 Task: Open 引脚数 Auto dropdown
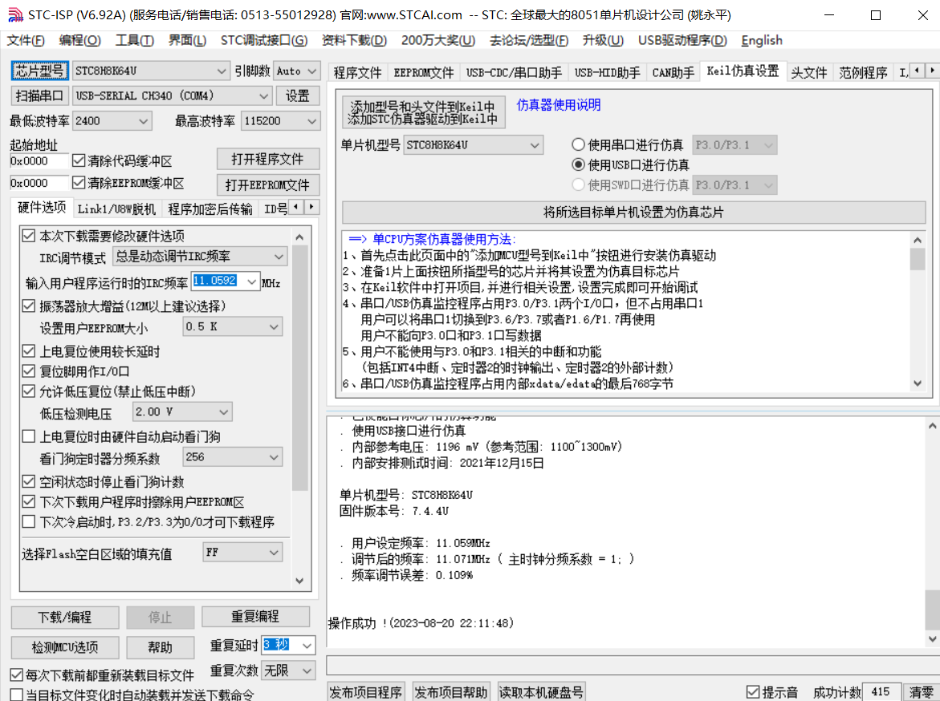(x=296, y=71)
